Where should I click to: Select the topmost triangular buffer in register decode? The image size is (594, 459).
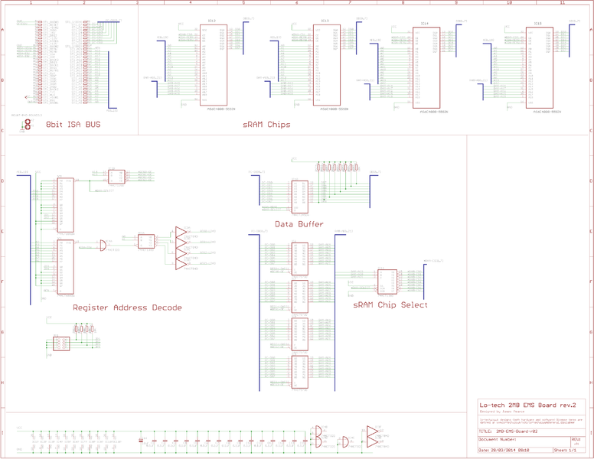[181, 231]
